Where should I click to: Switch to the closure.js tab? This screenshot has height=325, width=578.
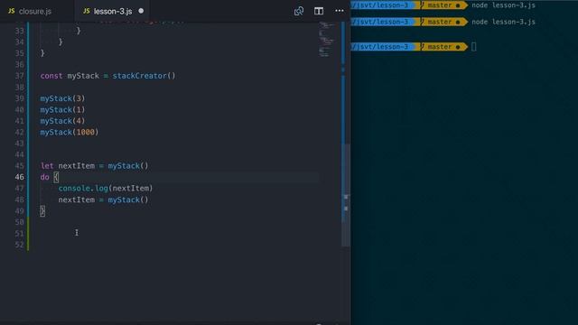tap(35, 12)
